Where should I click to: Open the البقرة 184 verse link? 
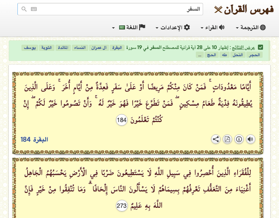coord(34,140)
